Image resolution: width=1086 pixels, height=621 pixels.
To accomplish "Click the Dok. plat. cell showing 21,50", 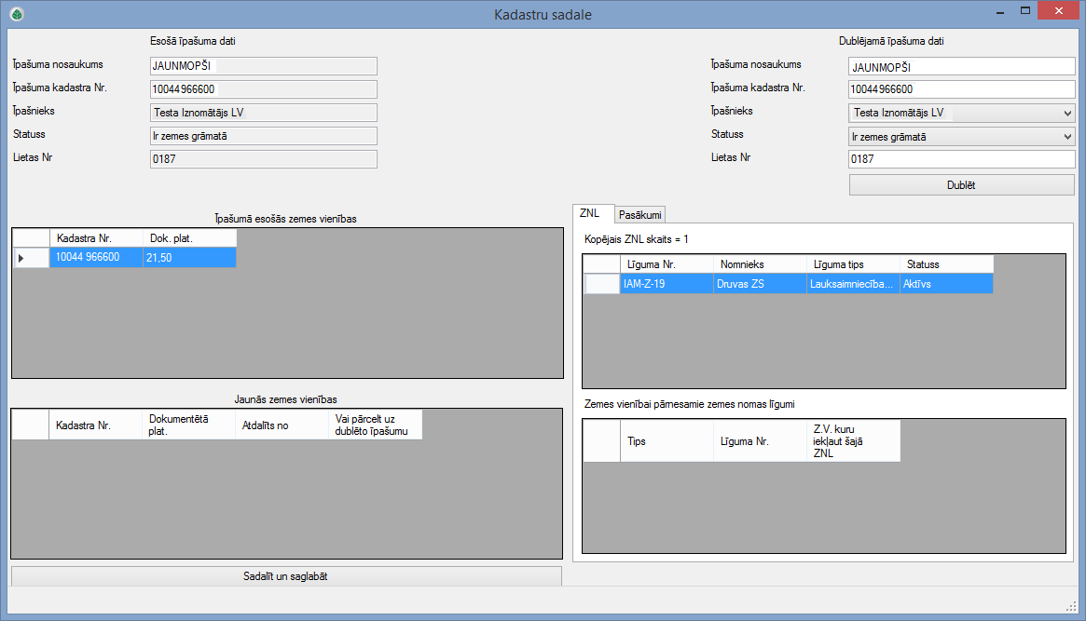I will pos(189,258).
